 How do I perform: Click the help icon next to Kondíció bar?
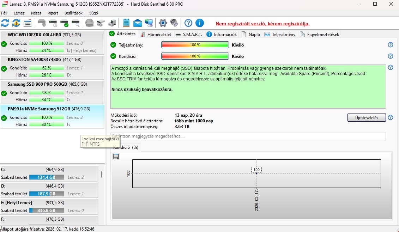coord(391,56)
